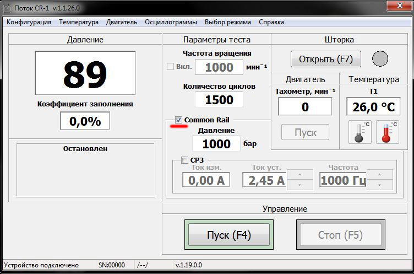Image resolution: width=414 pixels, height=274 pixels.
Task: Click the round shutter status indicator
Action: (380, 58)
